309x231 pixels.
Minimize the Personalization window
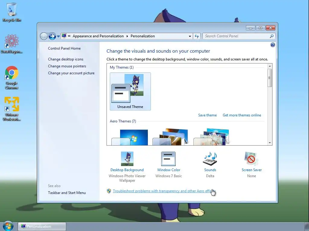250,28
